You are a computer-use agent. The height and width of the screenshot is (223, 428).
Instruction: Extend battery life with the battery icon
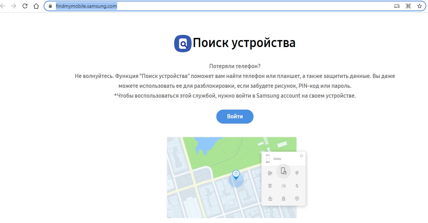tap(283, 199)
